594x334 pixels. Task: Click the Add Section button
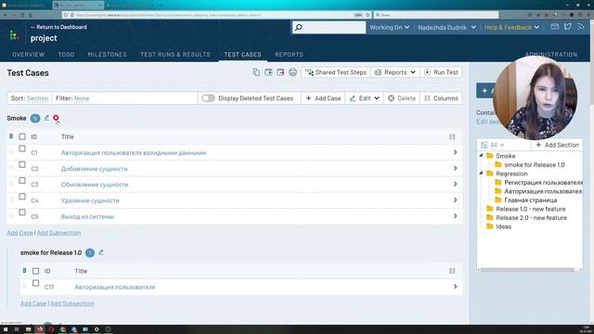pos(557,145)
